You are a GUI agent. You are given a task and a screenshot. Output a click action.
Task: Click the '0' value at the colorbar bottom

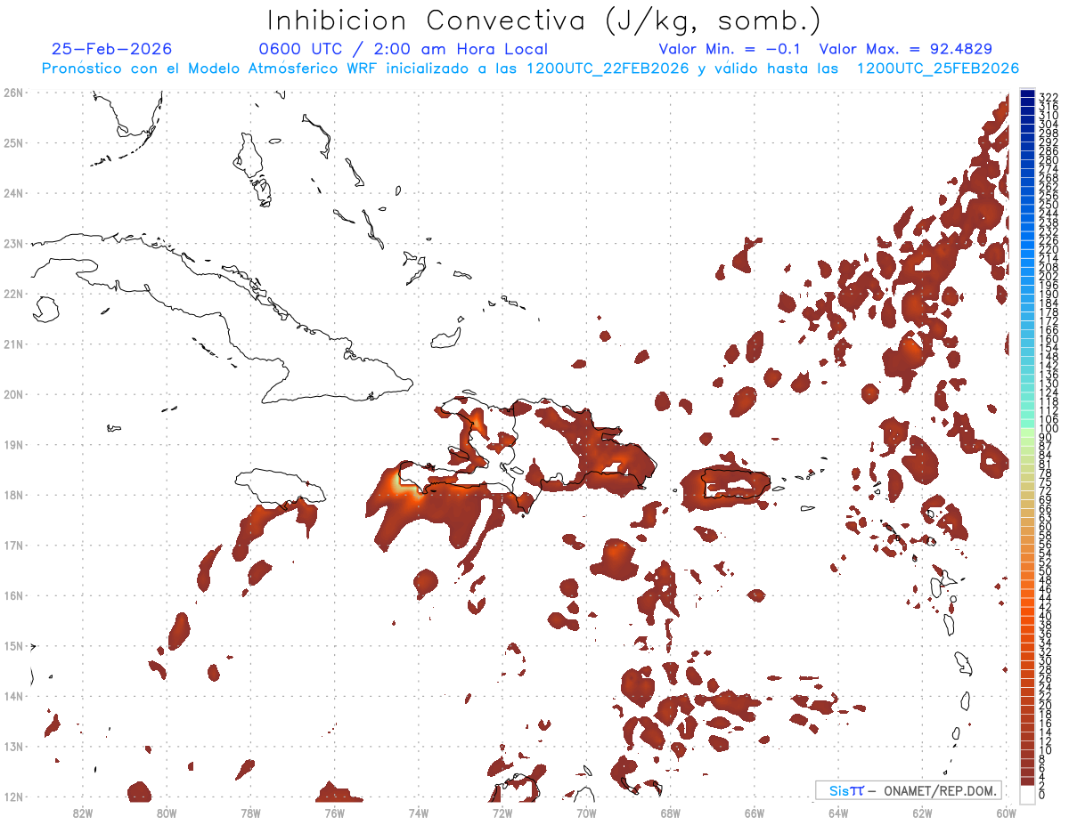coord(1042,795)
